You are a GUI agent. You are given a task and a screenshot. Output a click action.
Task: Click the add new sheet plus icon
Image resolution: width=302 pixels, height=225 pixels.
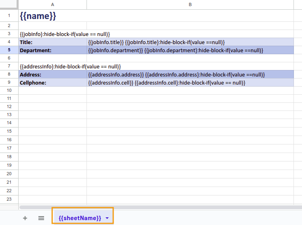[25, 218]
